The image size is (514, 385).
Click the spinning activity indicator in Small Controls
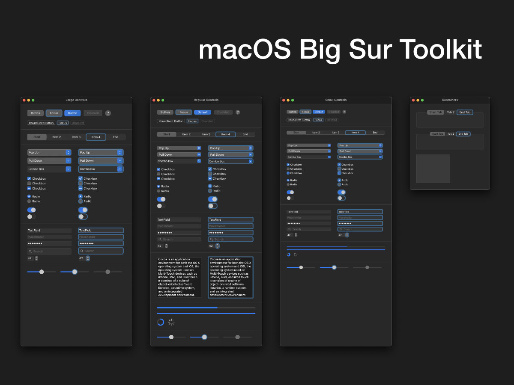click(x=296, y=255)
